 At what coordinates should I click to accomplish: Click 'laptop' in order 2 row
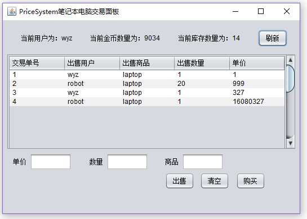click(147, 84)
